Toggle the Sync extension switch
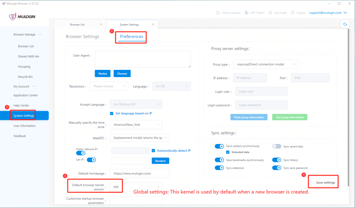The width and height of the screenshot is (355, 208). [219, 168]
